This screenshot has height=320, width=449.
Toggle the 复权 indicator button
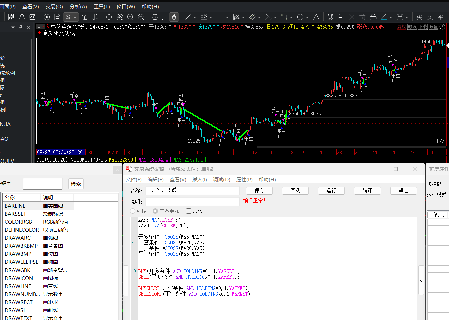[x=401, y=27]
